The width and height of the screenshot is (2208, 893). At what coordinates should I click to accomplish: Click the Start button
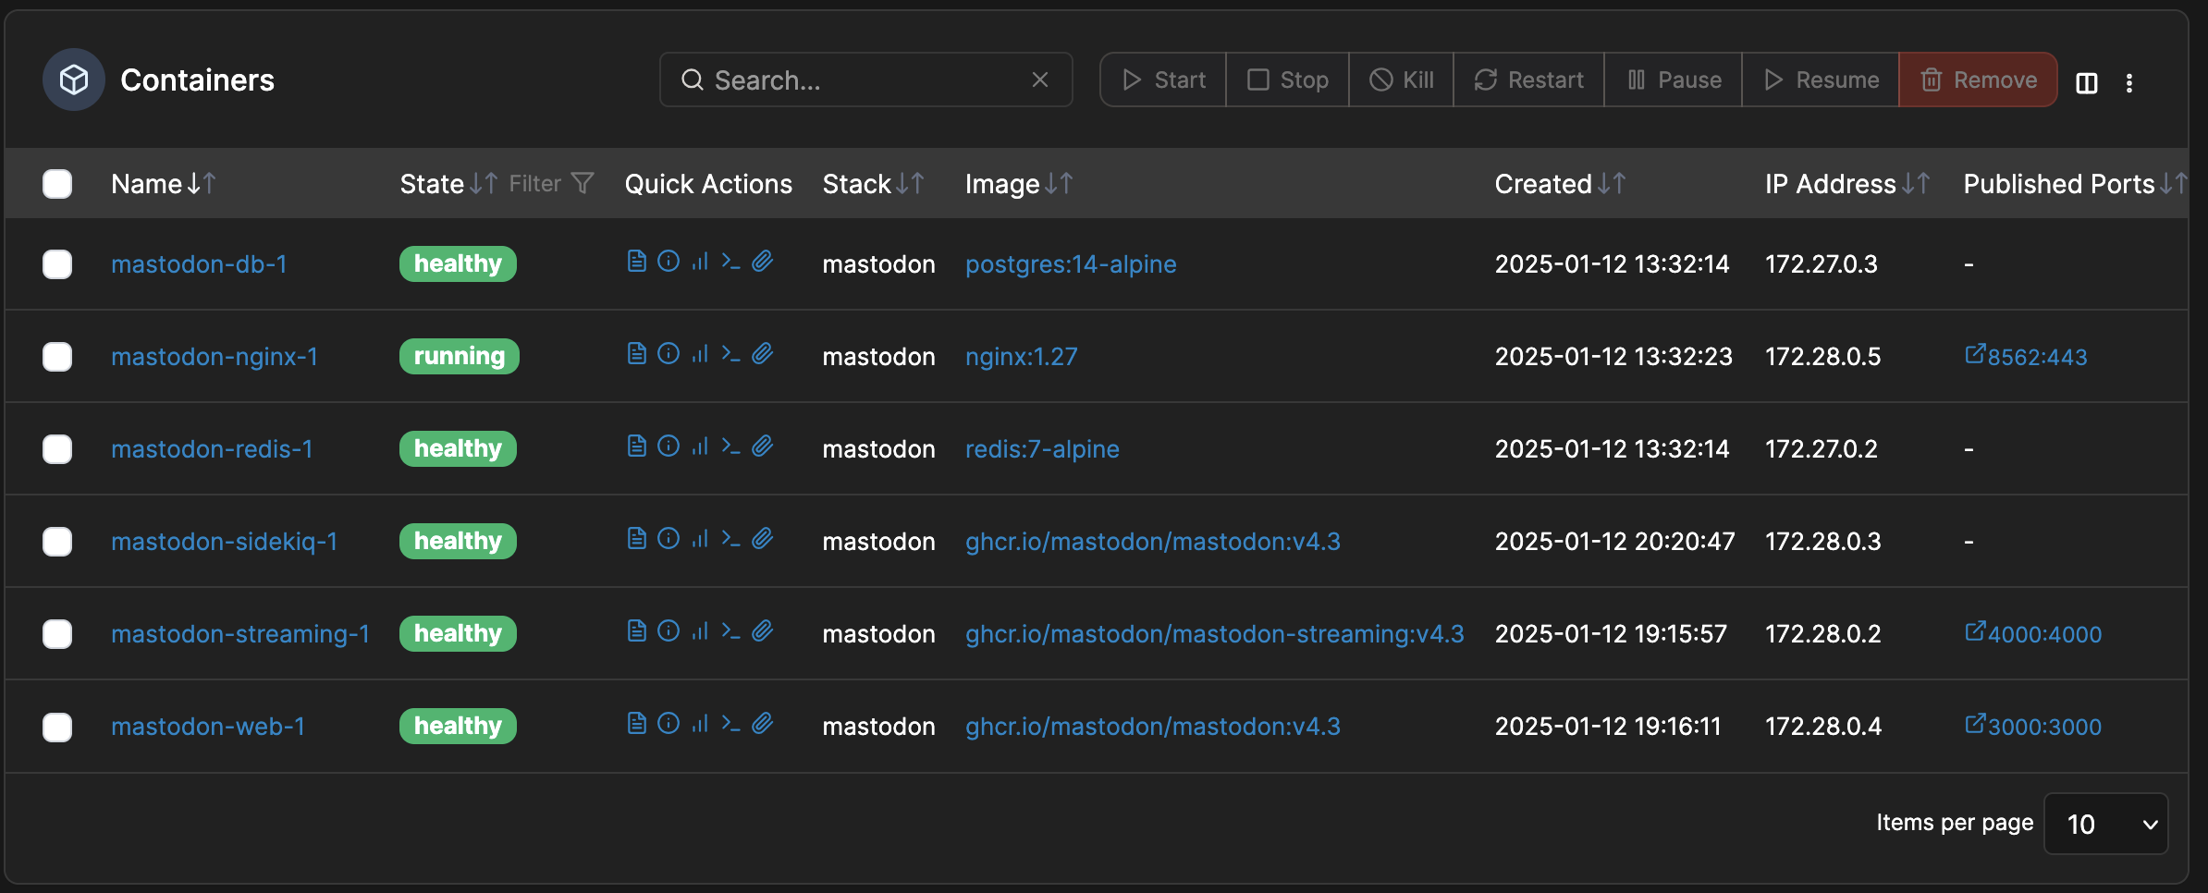click(x=1163, y=80)
